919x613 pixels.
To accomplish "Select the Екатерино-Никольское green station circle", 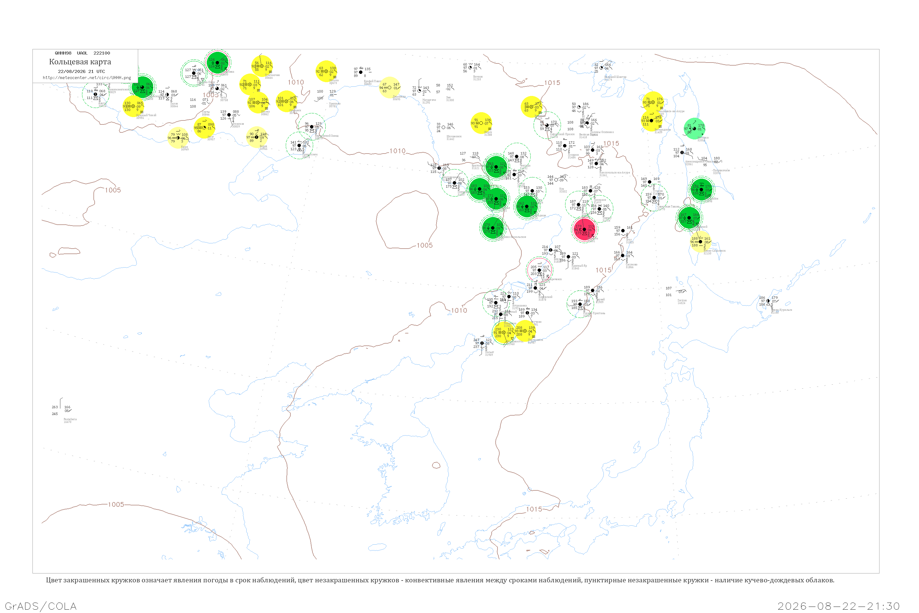I will coord(493,228).
